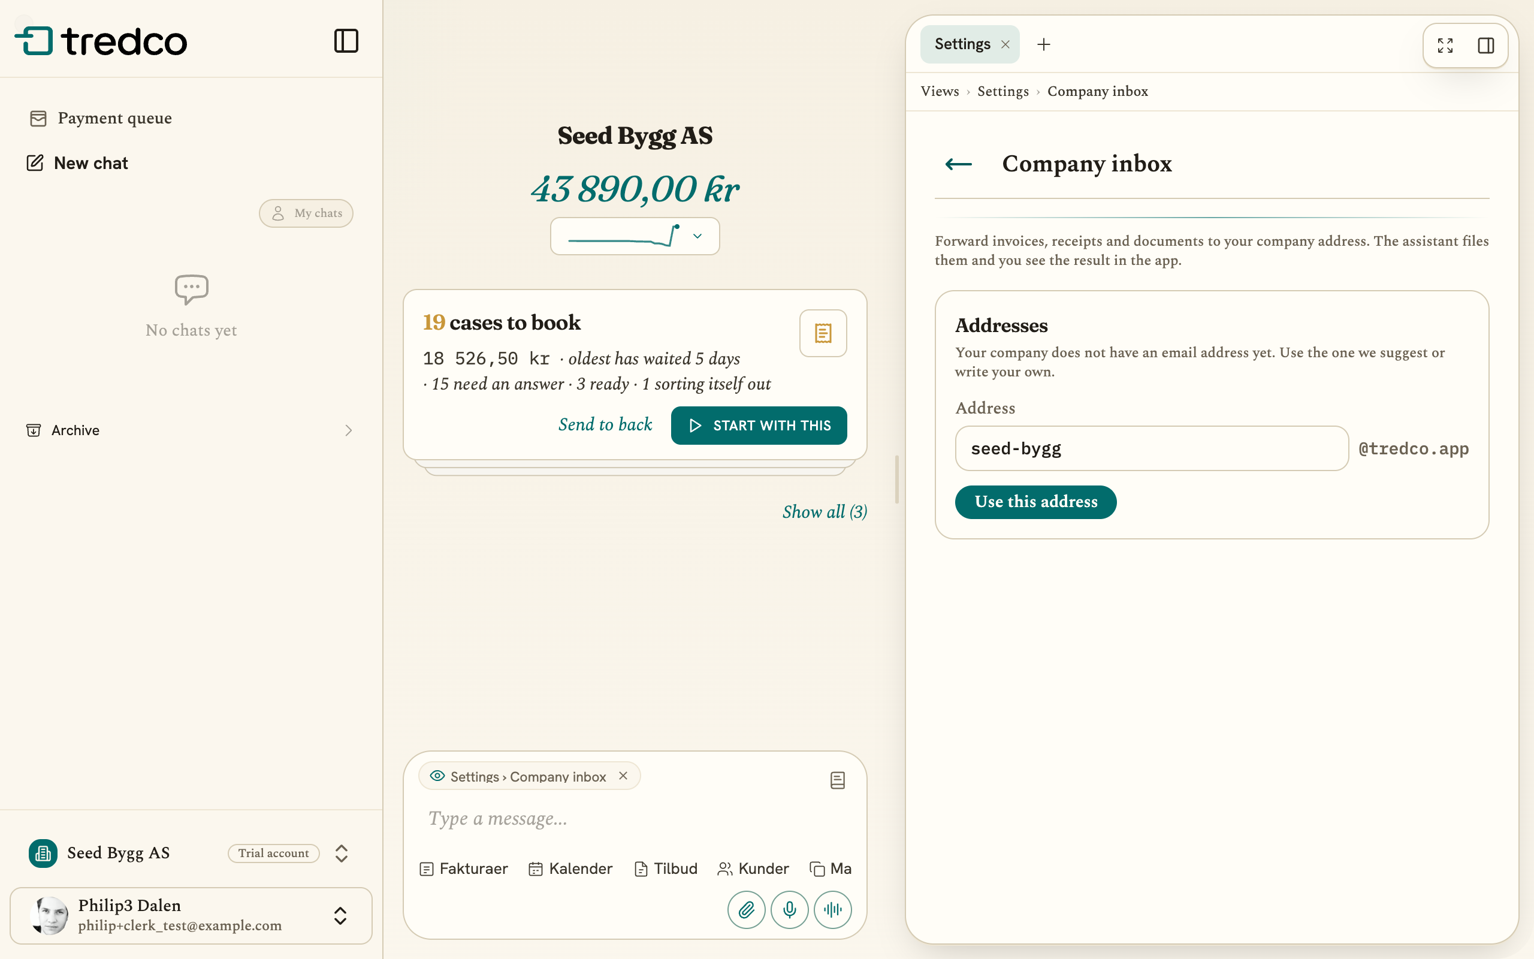The width and height of the screenshot is (1534, 959).
Task: Add a new tab with plus icon
Action: coord(1043,44)
